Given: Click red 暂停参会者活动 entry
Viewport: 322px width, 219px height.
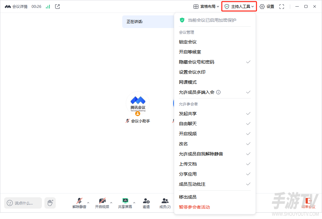Looking at the screenshot, I should click(x=215, y=207).
